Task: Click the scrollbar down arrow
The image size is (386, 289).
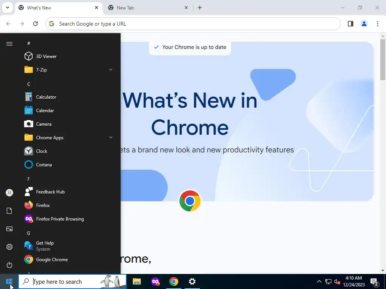Action: pos(383,271)
